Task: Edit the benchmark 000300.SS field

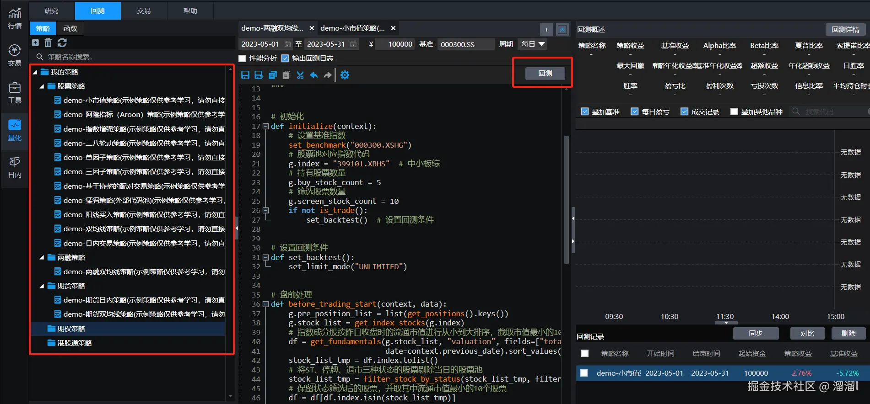Action: tap(465, 44)
